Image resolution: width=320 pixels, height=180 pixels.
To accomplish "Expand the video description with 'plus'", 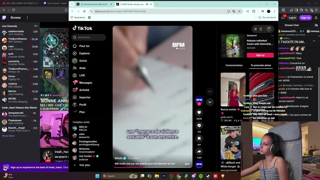I will tap(187, 164).
